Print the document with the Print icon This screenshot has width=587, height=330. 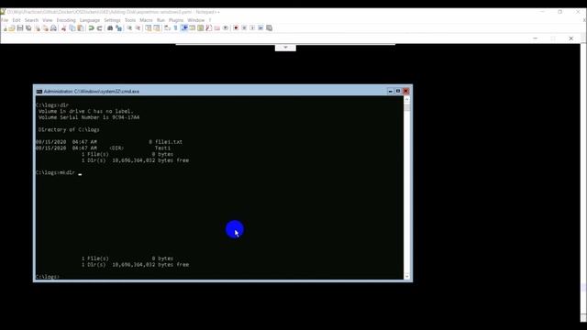[x=53, y=28]
